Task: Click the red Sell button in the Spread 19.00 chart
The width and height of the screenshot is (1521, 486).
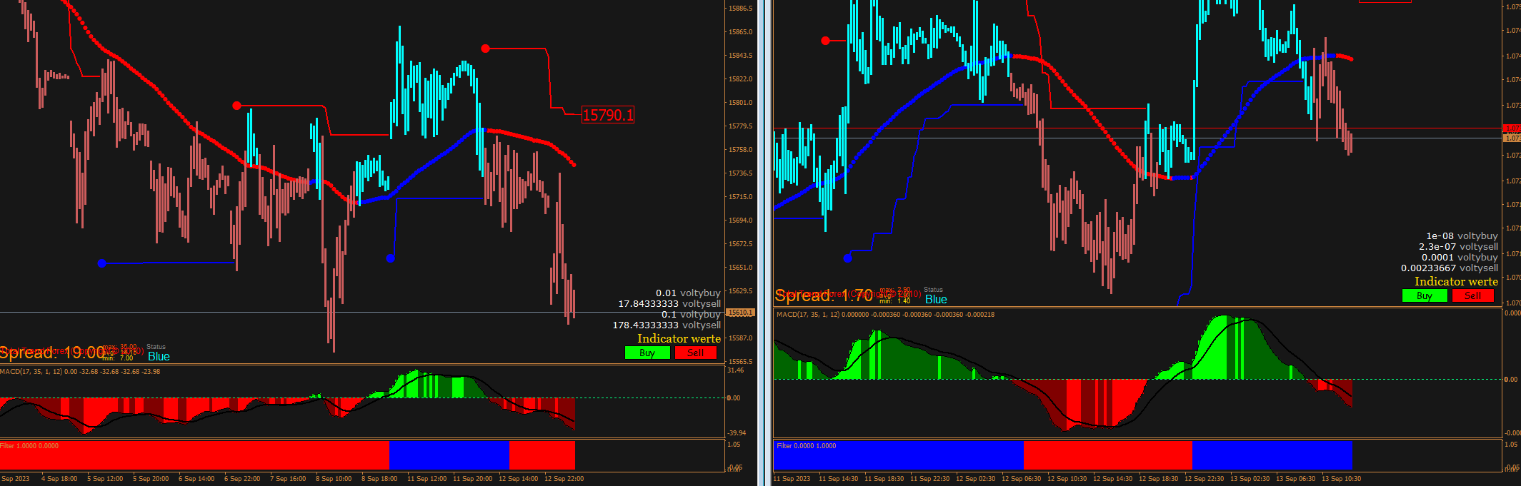Action: 696,353
